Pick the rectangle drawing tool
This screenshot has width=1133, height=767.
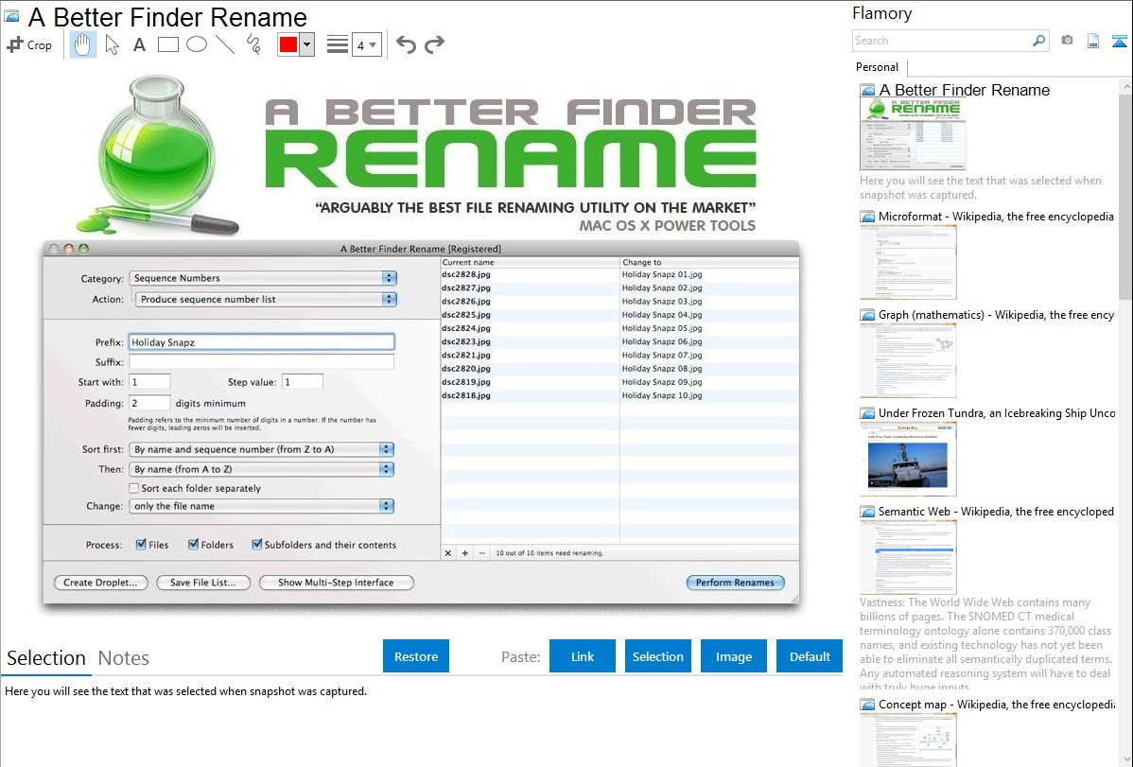pos(167,44)
